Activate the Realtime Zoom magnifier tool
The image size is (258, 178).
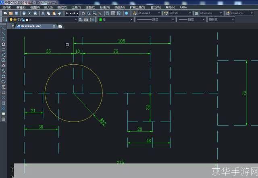coord(89,13)
